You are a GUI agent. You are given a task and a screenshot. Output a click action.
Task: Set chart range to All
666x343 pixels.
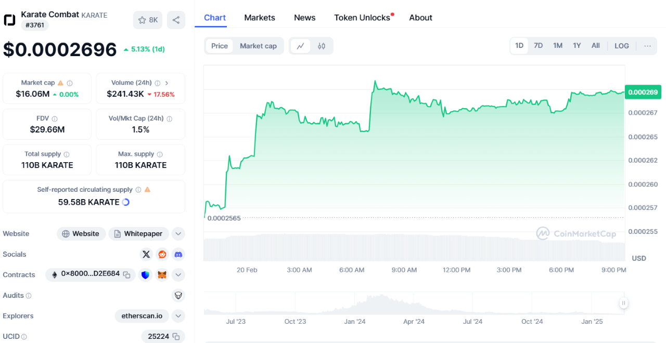pos(596,46)
